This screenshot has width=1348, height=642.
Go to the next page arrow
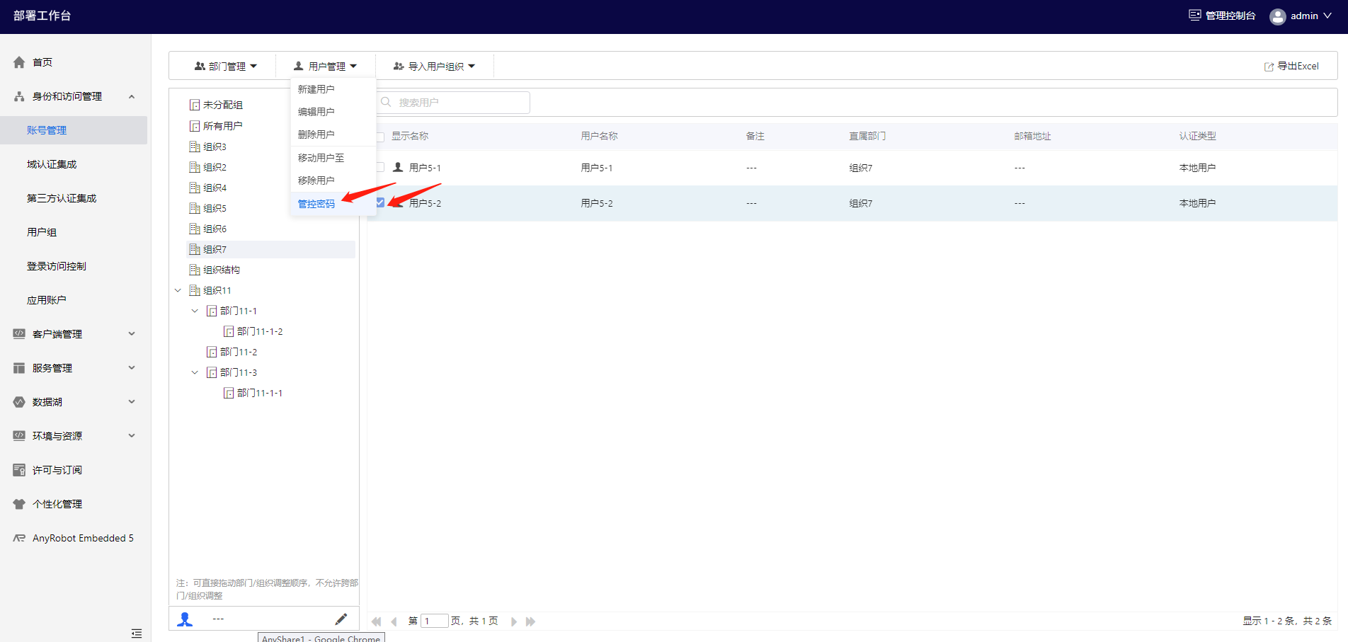pyautogui.click(x=514, y=621)
